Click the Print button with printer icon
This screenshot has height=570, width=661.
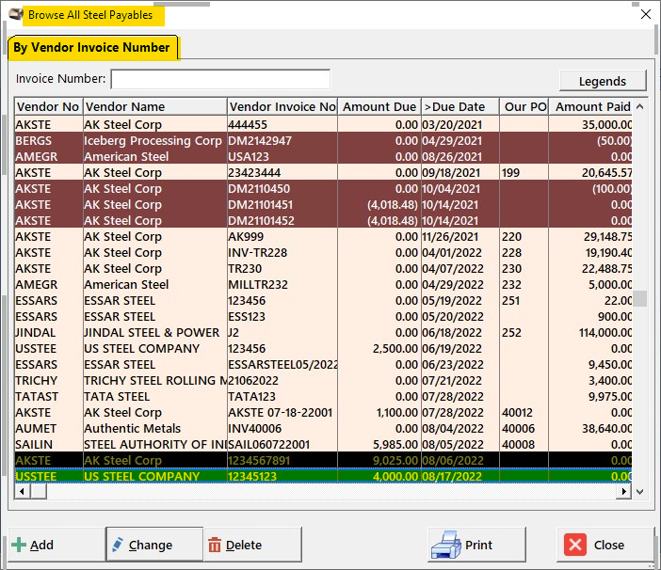tap(476, 545)
